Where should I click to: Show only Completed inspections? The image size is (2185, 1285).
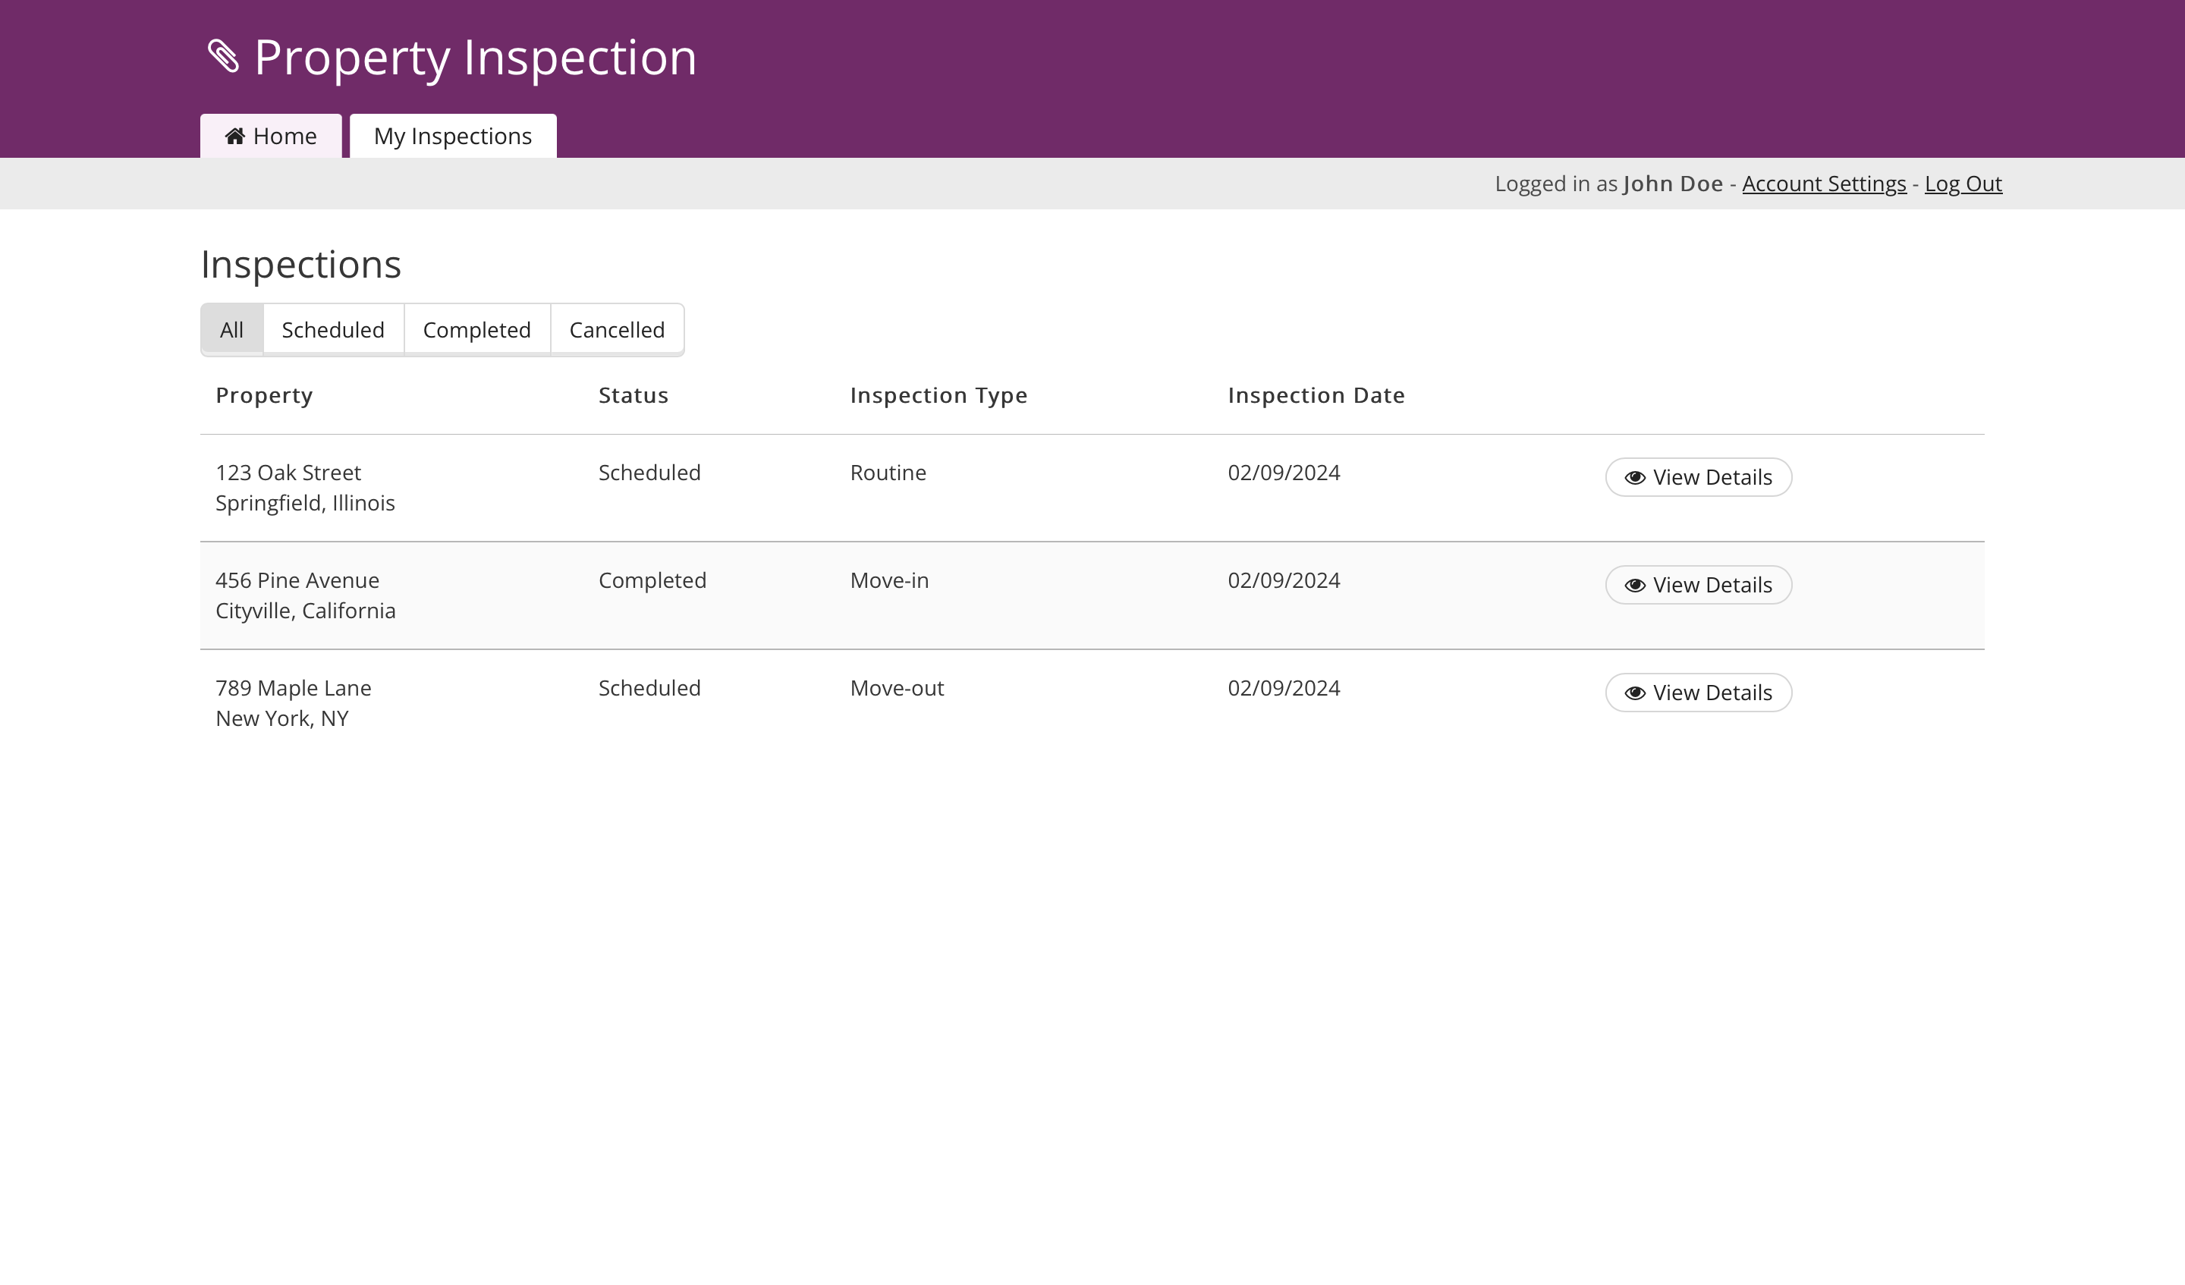[476, 329]
